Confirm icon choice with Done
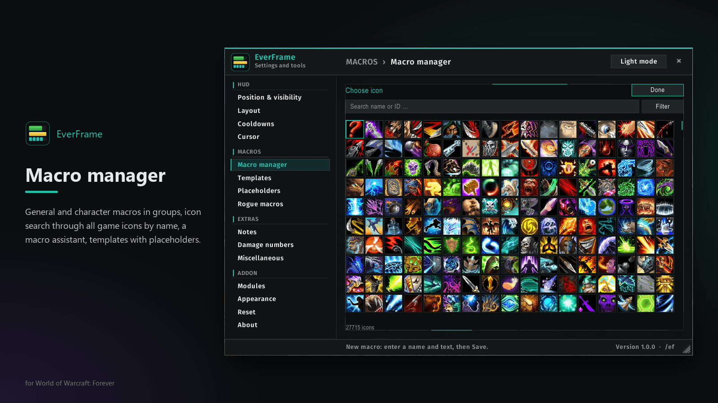This screenshot has height=403, width=718. coord(657,90)
